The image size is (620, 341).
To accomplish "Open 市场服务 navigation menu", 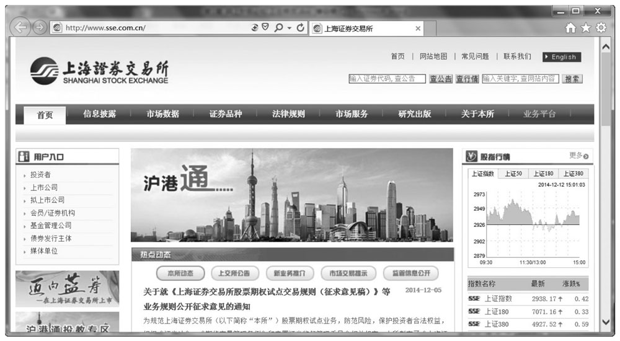I will click(352, 114).
